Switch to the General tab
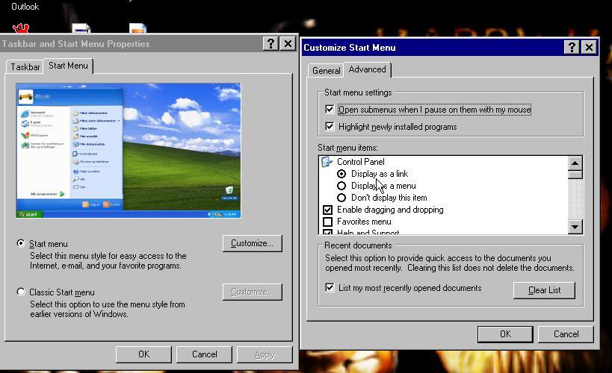The image size is (612, 373). tap(326, 71)
